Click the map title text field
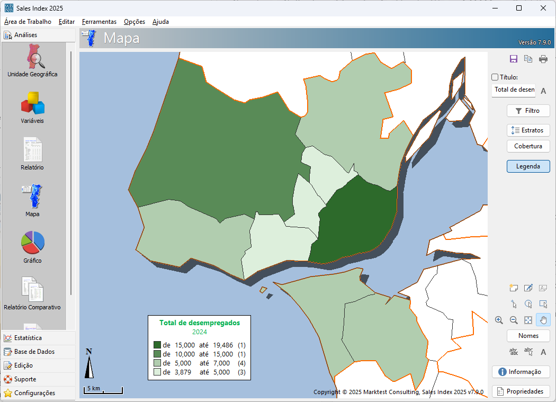 (x=514, y=90)
